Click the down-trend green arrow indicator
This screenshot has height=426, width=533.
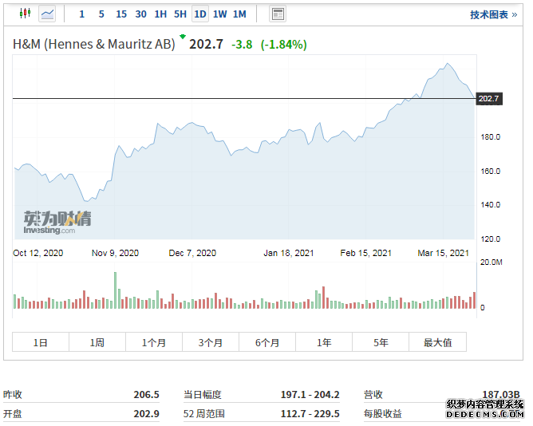(183, 37)
